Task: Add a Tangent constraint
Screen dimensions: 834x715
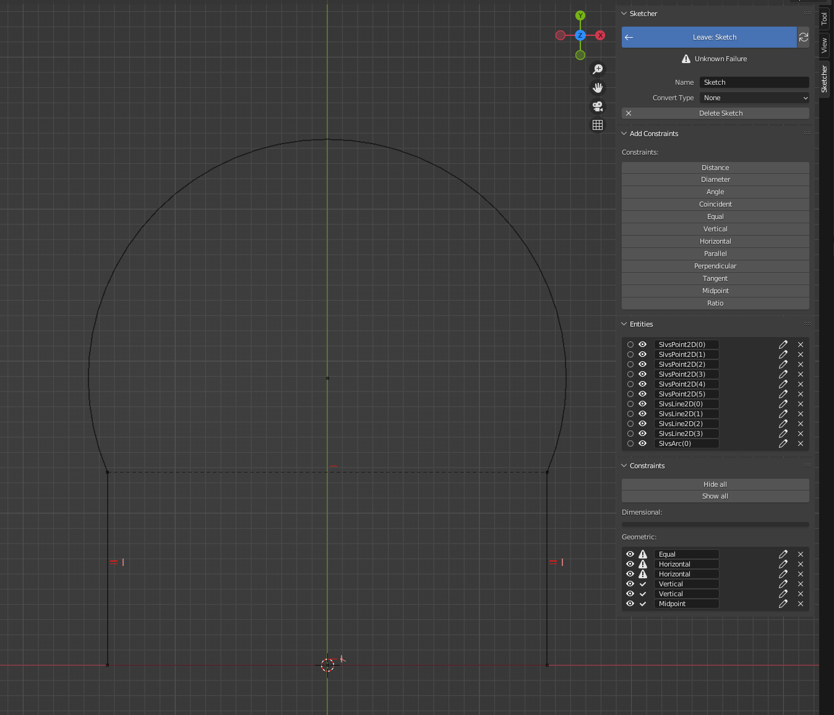Action: coord(715,278)
